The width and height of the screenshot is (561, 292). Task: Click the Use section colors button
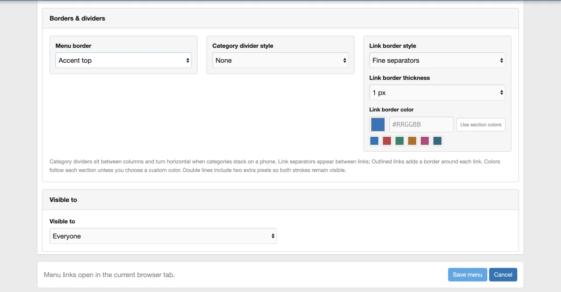coord(481,125)
